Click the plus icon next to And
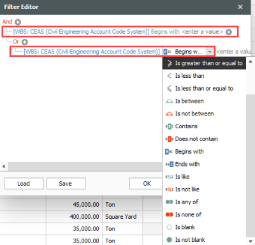 (x=18, y=22)
